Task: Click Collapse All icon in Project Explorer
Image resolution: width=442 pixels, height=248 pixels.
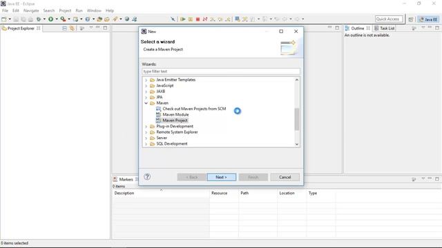Action: click(64, 28)
